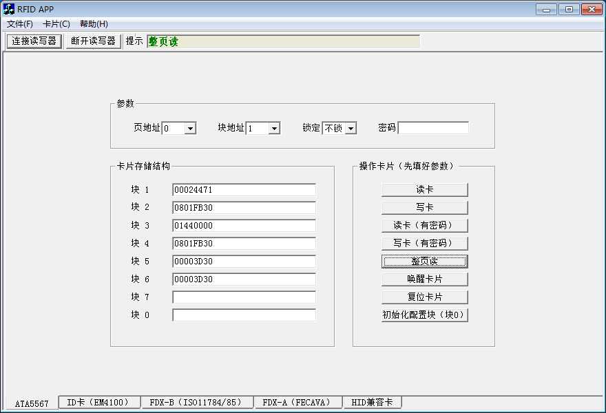Click the 读卡（有密码） button
Image resolution: width=606 pixels, height=413 pixels.
click(425, 226)
